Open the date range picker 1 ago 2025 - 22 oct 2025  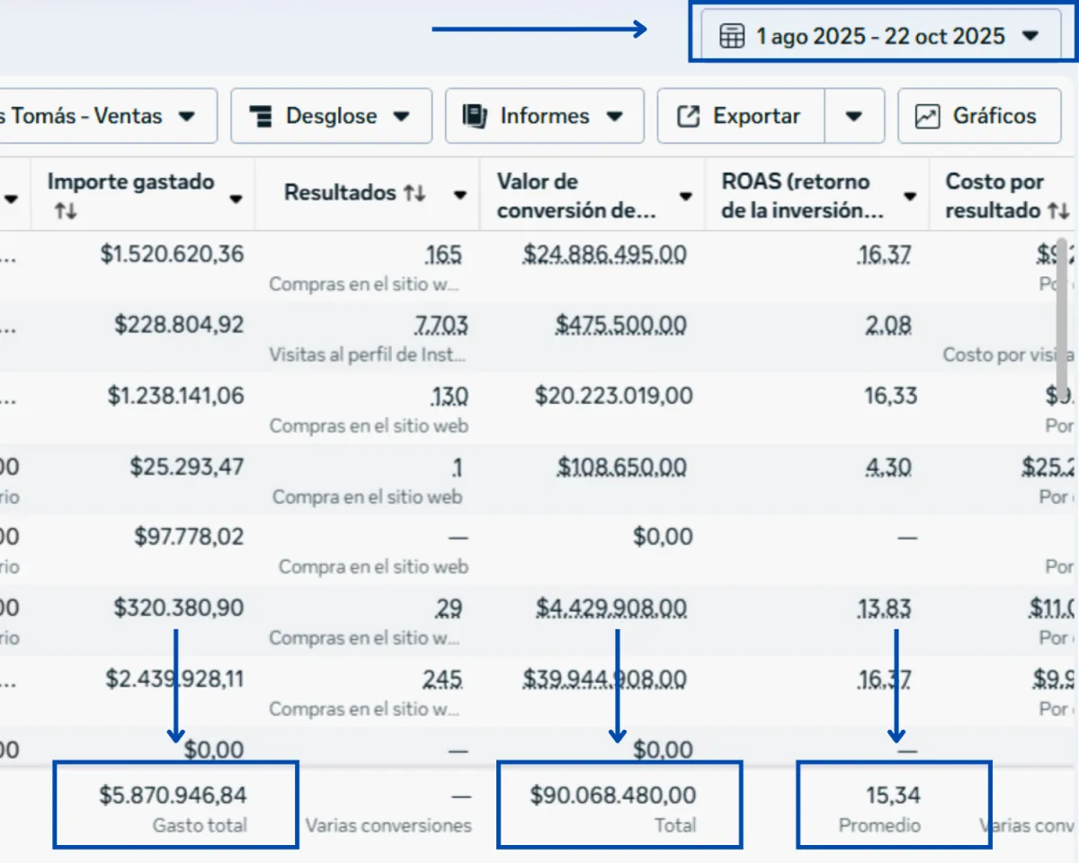(880, 36)
